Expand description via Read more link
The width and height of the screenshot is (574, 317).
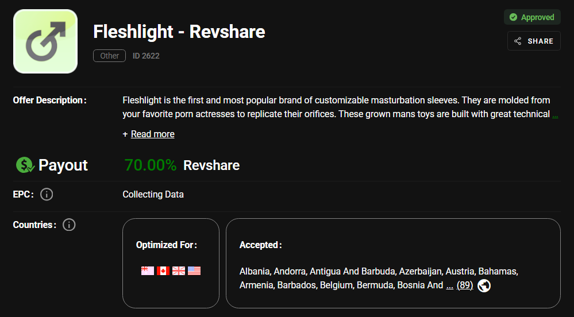(153, 134)
